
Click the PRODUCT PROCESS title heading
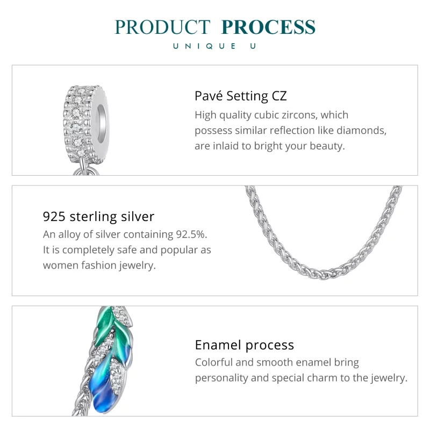215,27
